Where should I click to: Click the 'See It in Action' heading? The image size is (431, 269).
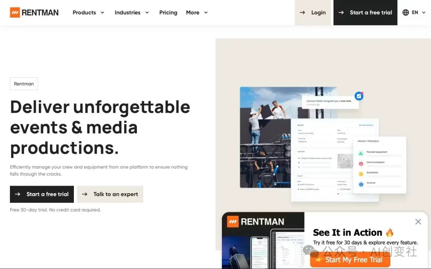click(348, 233)
